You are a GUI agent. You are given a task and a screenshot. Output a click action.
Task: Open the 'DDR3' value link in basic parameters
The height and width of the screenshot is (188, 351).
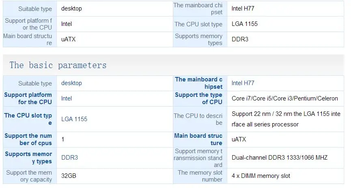coord(69,158)
